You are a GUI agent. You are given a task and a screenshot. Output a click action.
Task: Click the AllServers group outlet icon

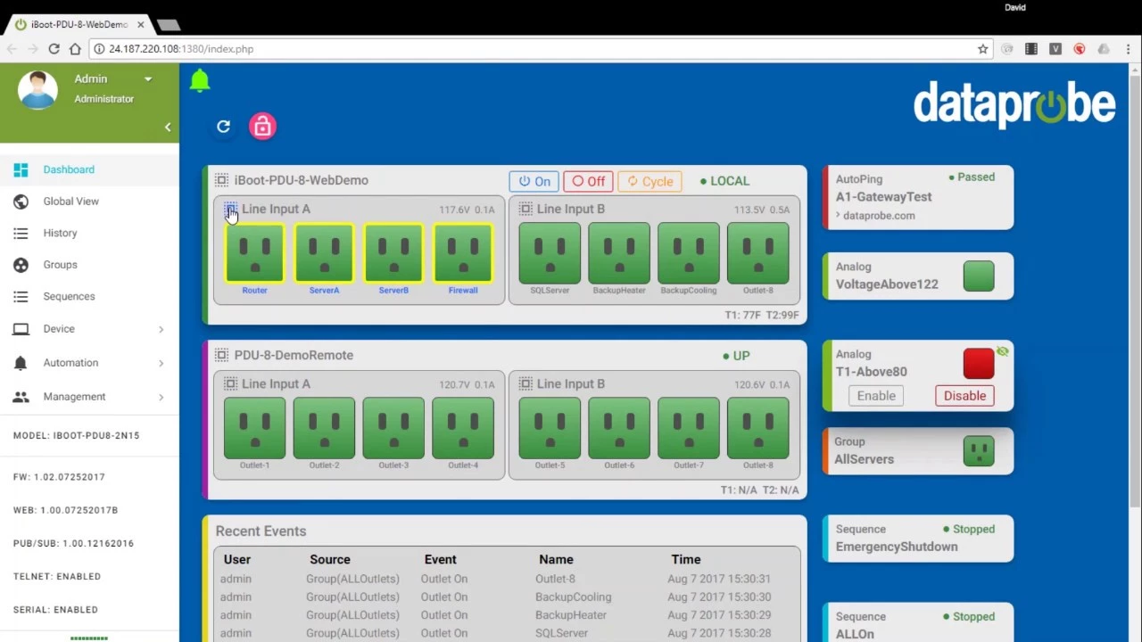coord(978,451)
